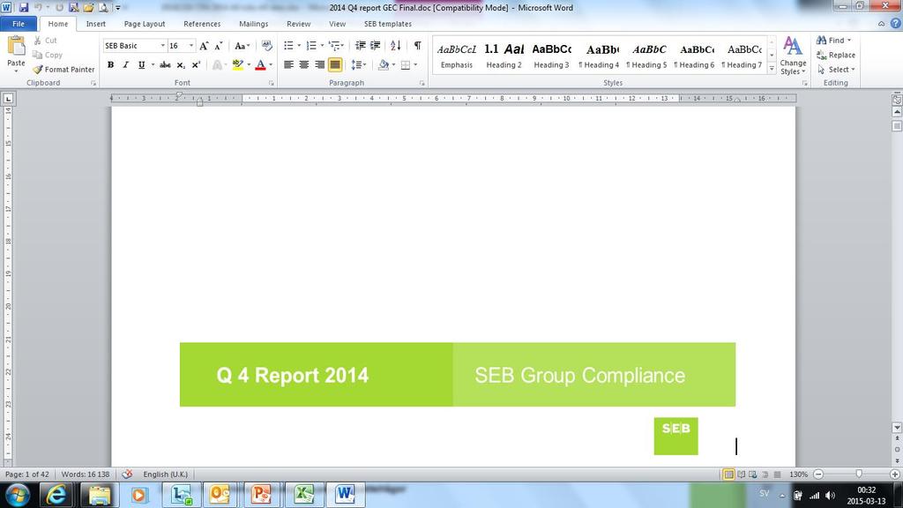This screenshot has height=508, width=903.
Task: Open font color dropdown arrow
Action: tap(271, 65)
